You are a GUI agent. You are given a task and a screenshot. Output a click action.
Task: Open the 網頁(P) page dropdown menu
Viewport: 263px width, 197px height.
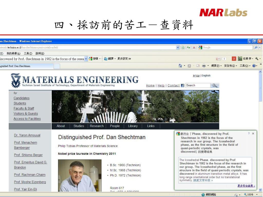coord(216,66)
